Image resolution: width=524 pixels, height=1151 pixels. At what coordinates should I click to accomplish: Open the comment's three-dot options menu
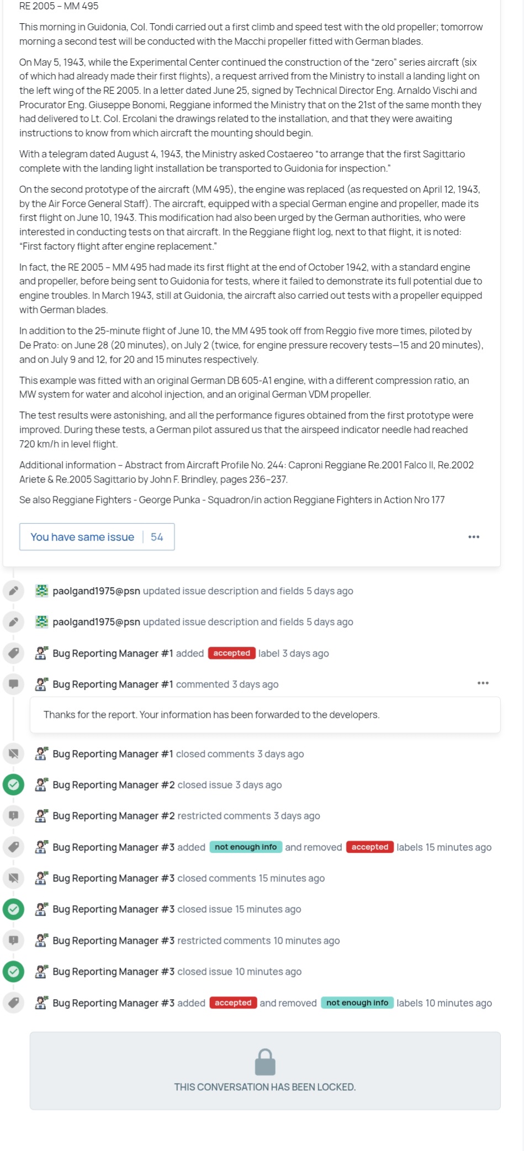[x=483, y=683]
